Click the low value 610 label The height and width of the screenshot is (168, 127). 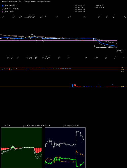click(36, 58)
